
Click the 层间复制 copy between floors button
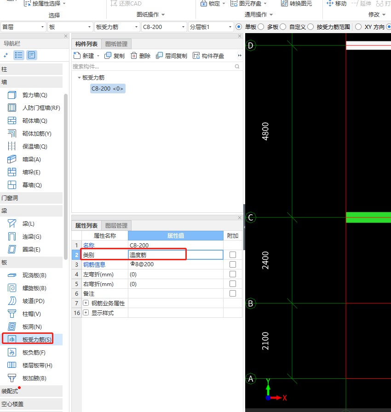pos(171,56)
